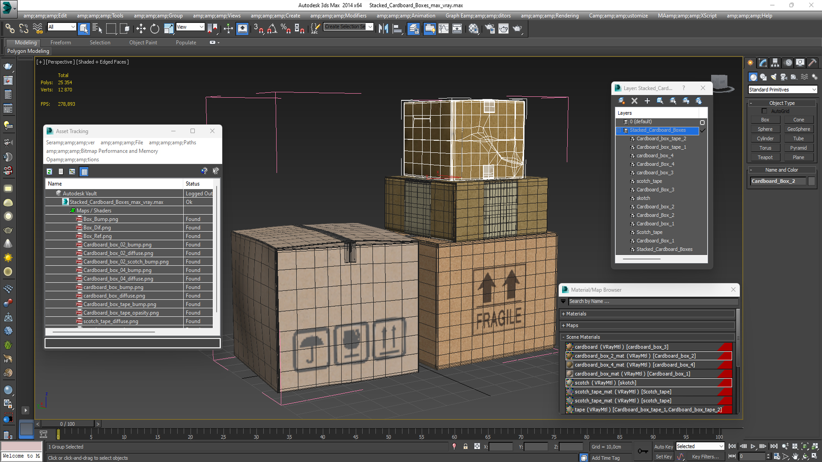Open the Modify command panel tab
Viewport: 822px width, 462px height.
click(x=763, y=62)
